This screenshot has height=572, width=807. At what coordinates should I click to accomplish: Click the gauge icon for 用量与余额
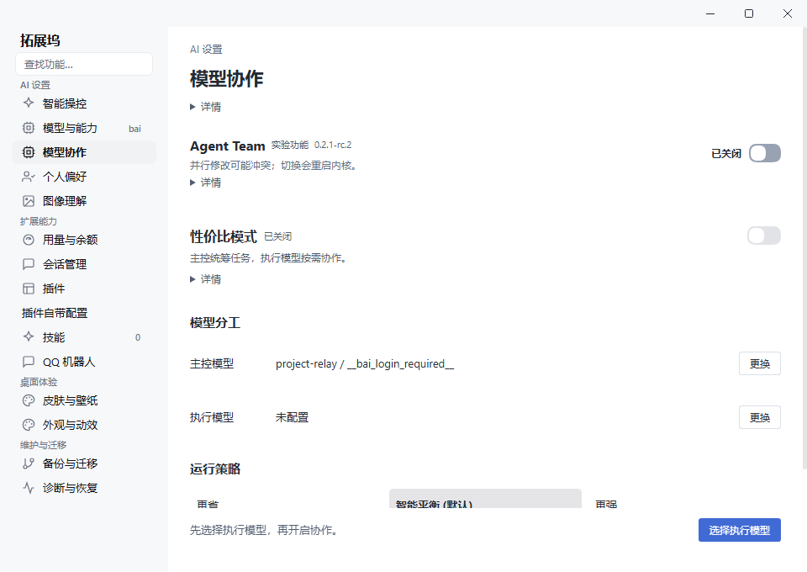click(x=29, y=240)
